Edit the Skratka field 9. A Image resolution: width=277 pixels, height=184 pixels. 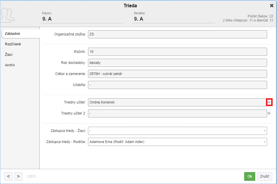(174, 19)
